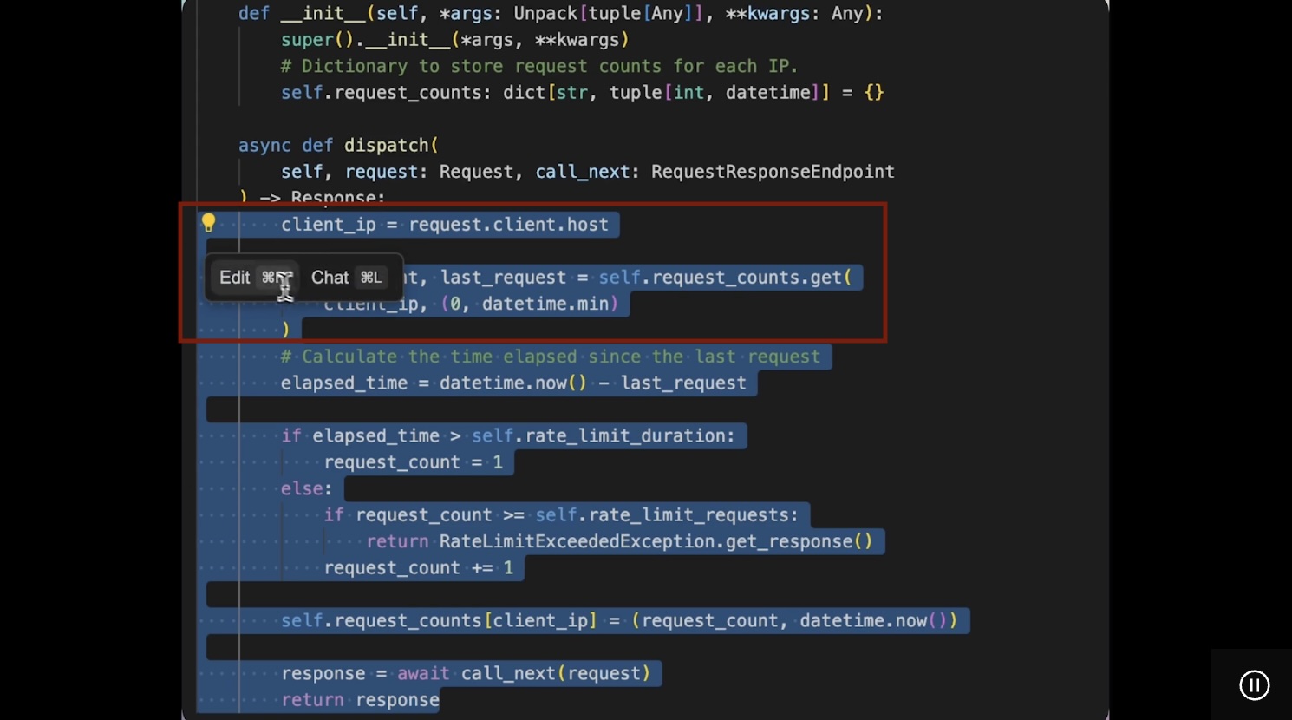
Task: Click the else keyword in the code
Action: [x=301, y=488]
